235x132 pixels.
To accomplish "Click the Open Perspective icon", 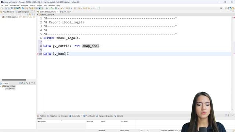I will click(225, 8).
